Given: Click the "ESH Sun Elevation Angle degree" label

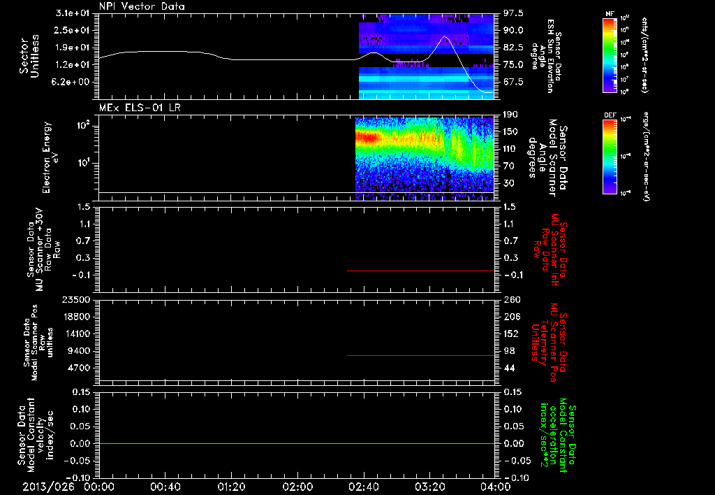Looking at the screenshot, I should (546, 56).
